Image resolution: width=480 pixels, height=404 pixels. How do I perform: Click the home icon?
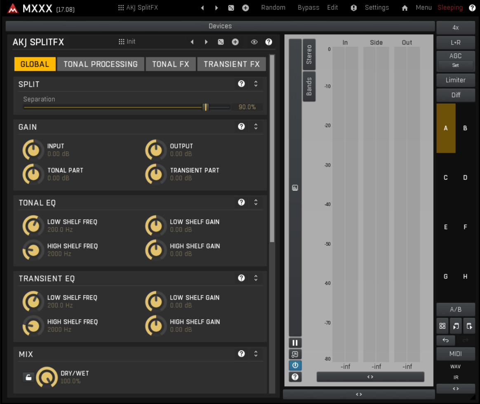pyautogui.click(x=405, y=8)
